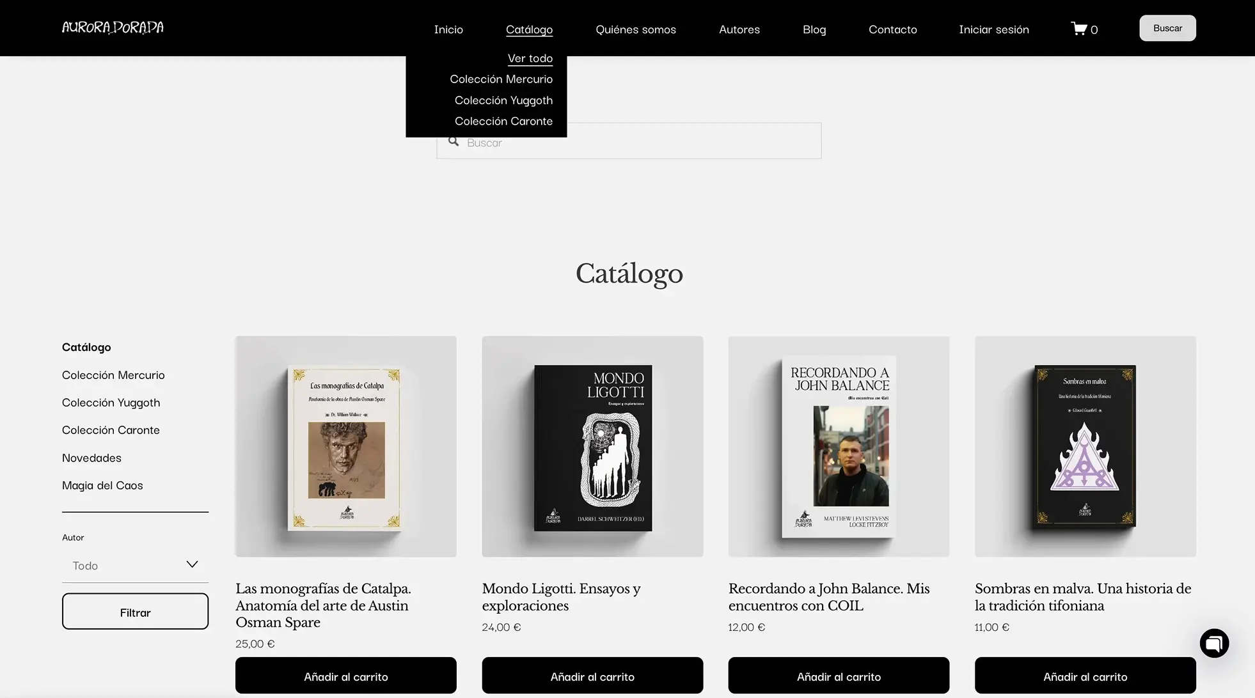The height and width of the screenshot is (698, 1255).
Task: Open Quiénes somos page
Action: [x=636, y=29]
